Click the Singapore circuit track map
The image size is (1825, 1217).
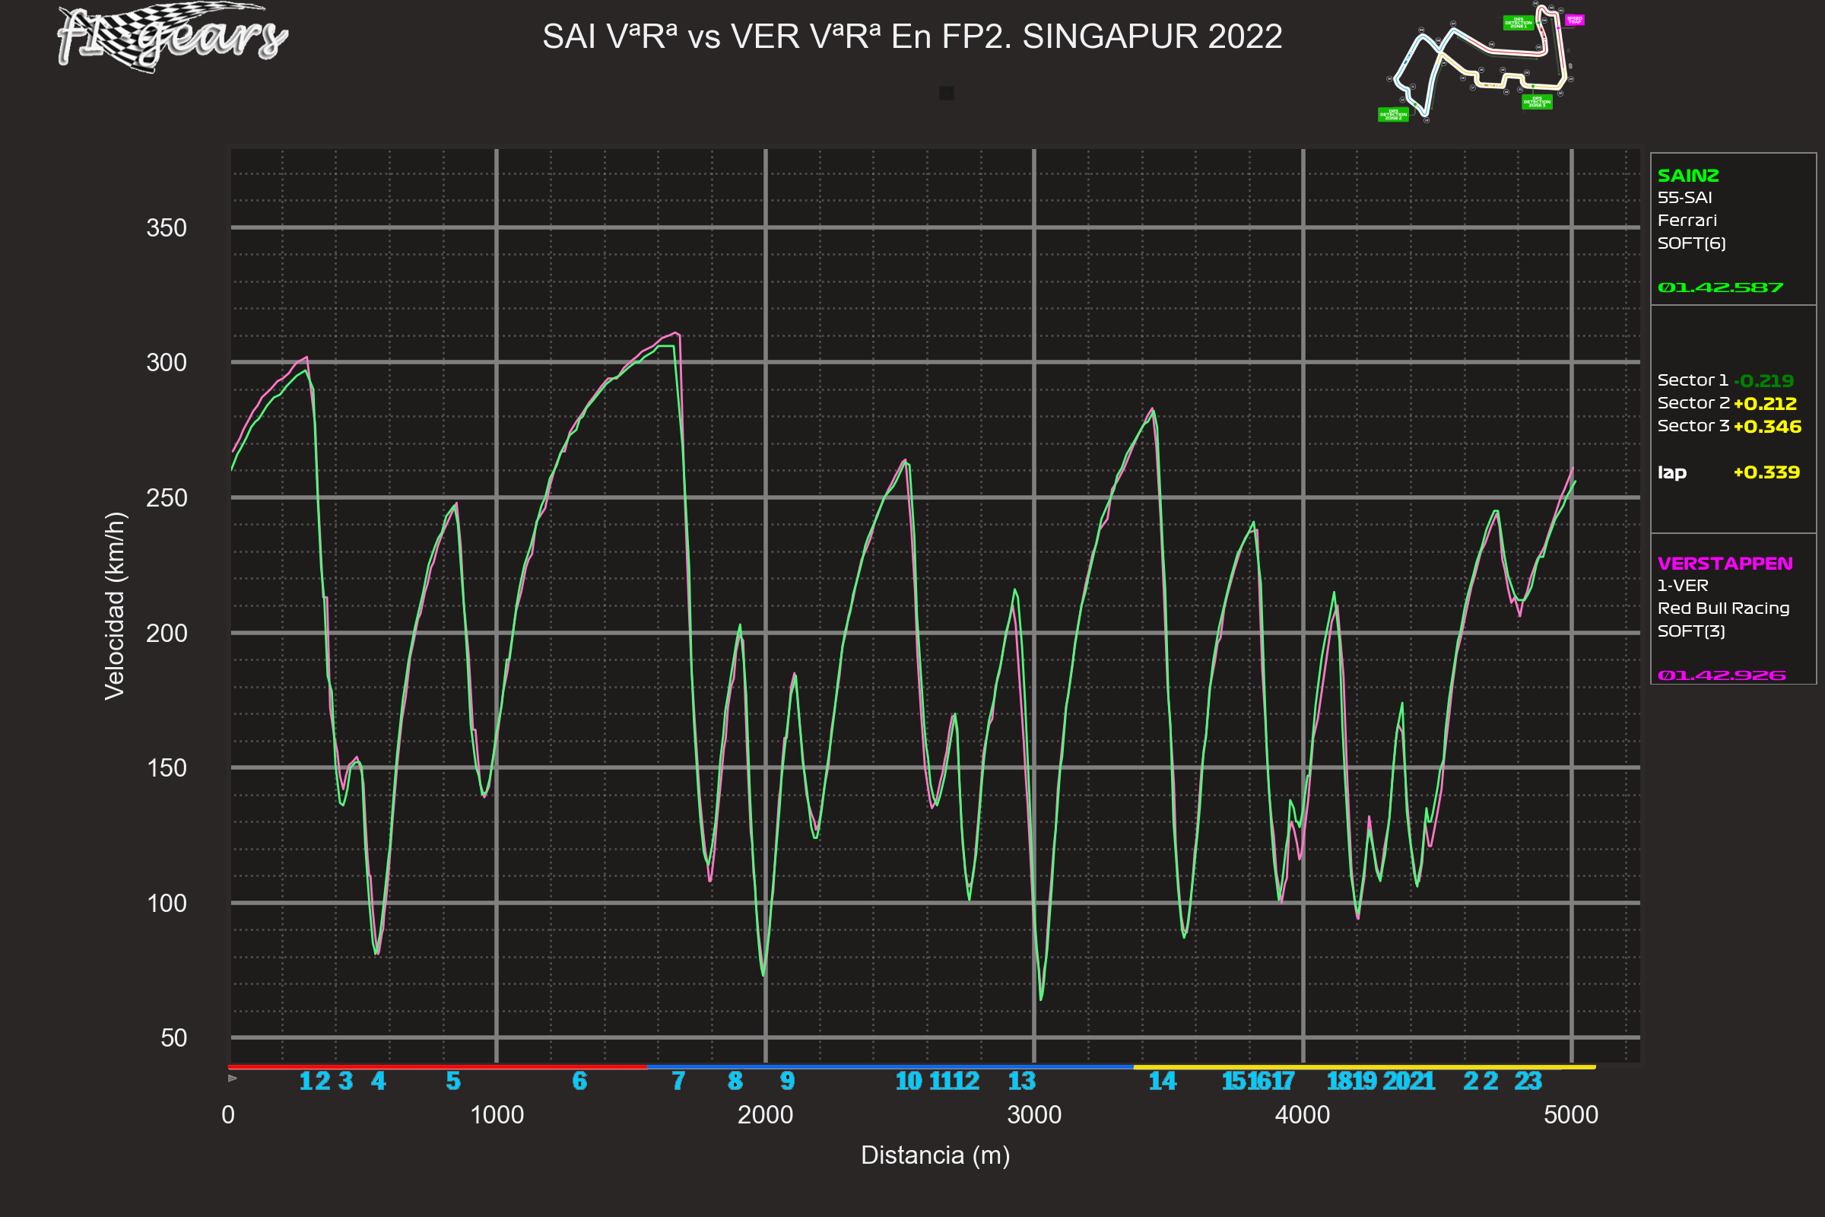tap(1482, 62)
